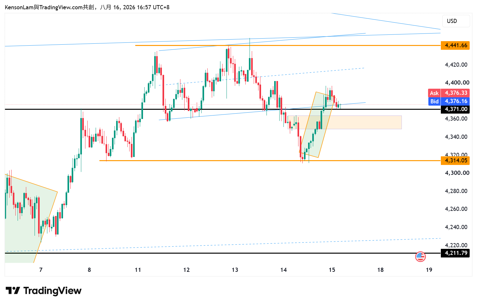
Task: Click the 4,211.79 black level price label
Action: [x=455, y=253]
